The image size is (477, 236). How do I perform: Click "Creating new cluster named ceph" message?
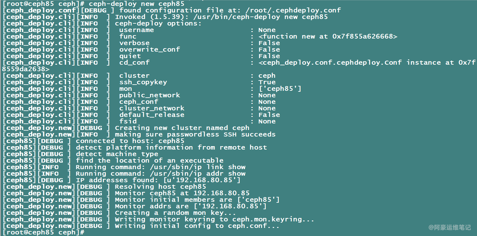[182, 128]
